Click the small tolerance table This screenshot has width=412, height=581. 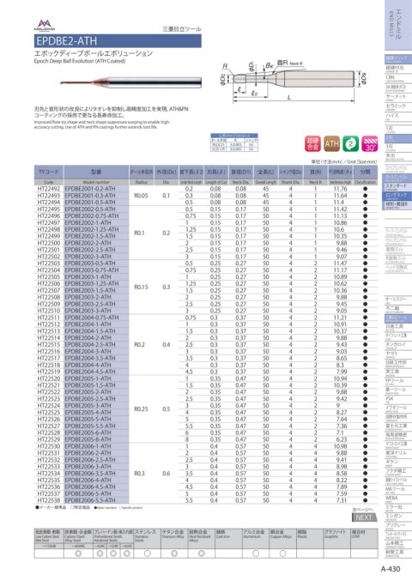tap(234, 142)
